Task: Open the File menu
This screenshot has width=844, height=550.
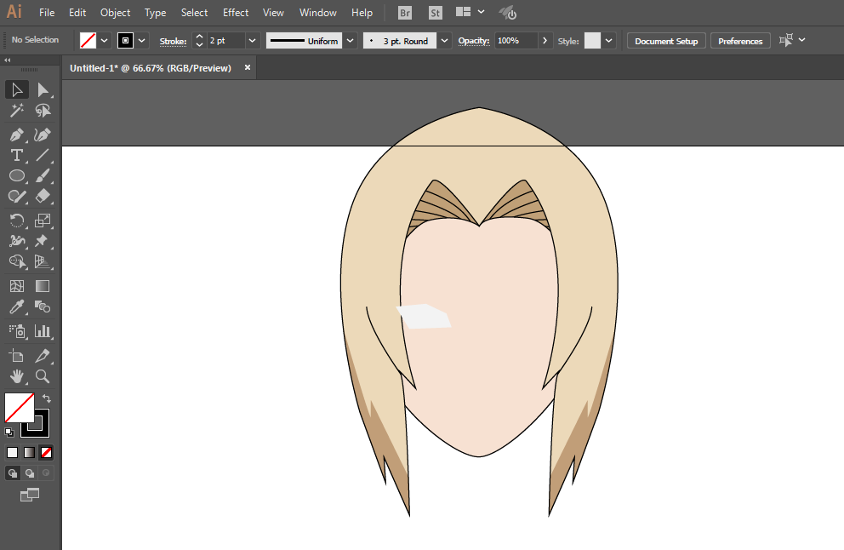Action: coord(47,13)
